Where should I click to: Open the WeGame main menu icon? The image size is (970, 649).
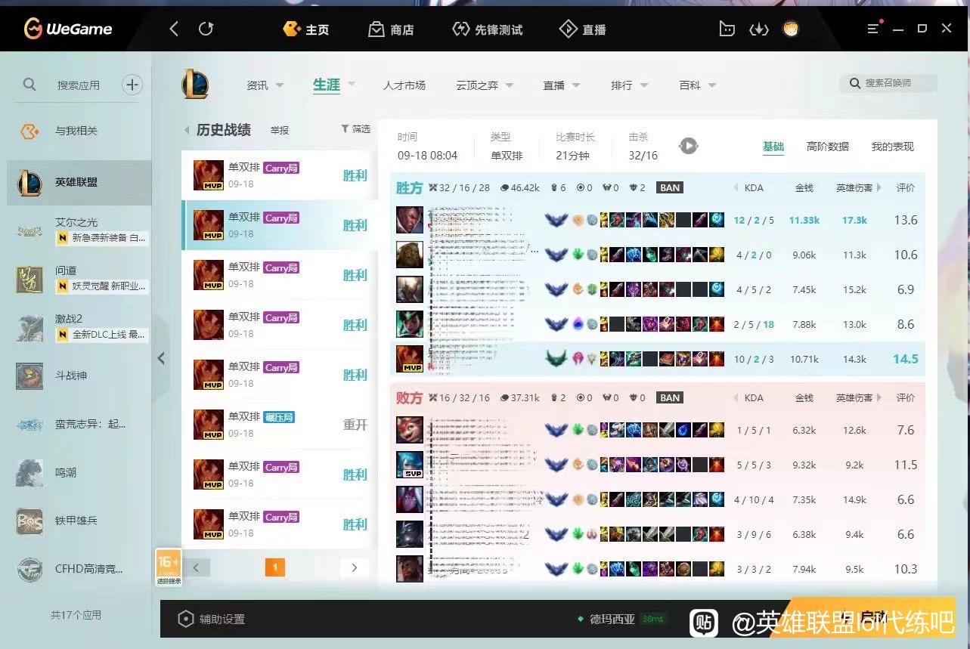[873, 29]
